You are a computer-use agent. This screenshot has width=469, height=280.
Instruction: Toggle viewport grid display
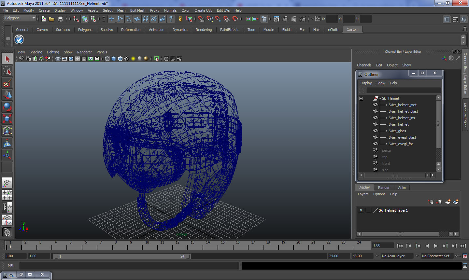tap(58, 59)
